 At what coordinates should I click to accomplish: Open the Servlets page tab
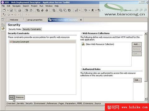point(20,103)
